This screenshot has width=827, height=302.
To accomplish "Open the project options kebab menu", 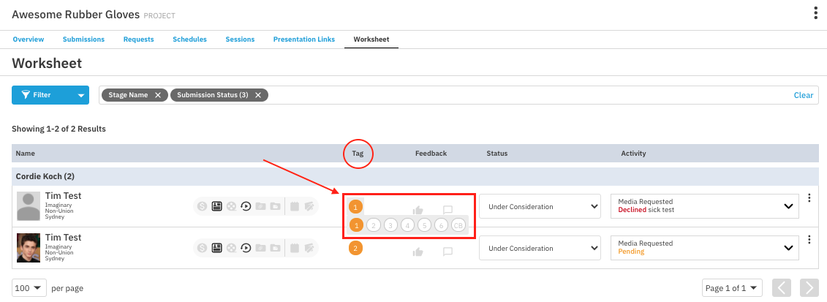I will click(x=815, y=13).
